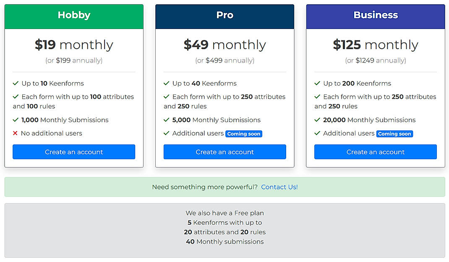Click the checkmark beside 'Up to 10 Keenforms'

16,84
